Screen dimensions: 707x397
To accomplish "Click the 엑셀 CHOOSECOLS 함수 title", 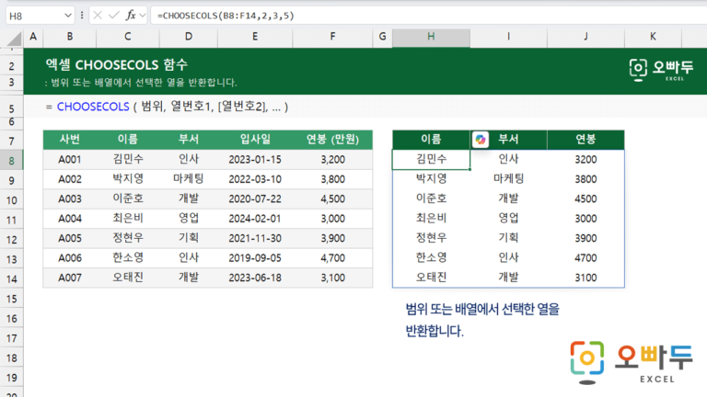I will coord(116,65).
